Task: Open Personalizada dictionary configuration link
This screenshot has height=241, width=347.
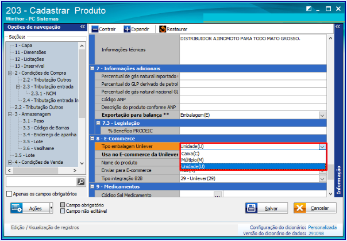Action: 322,227
